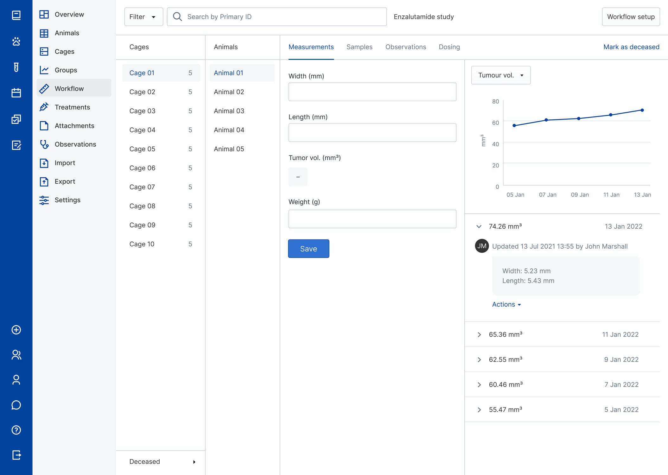Click the help question mark icon
The width and height of the screenshot is (668, 475).
16,430
